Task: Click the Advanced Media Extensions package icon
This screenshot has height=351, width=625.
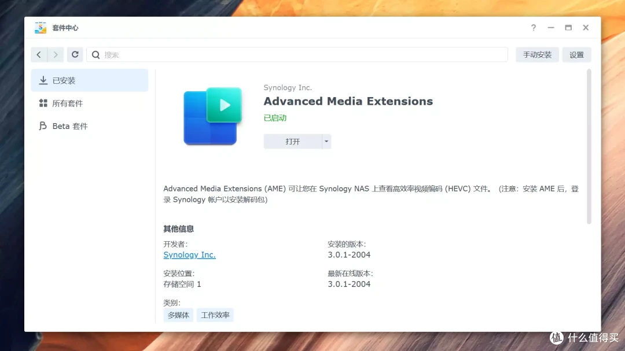Action: [x=212, y=116]
